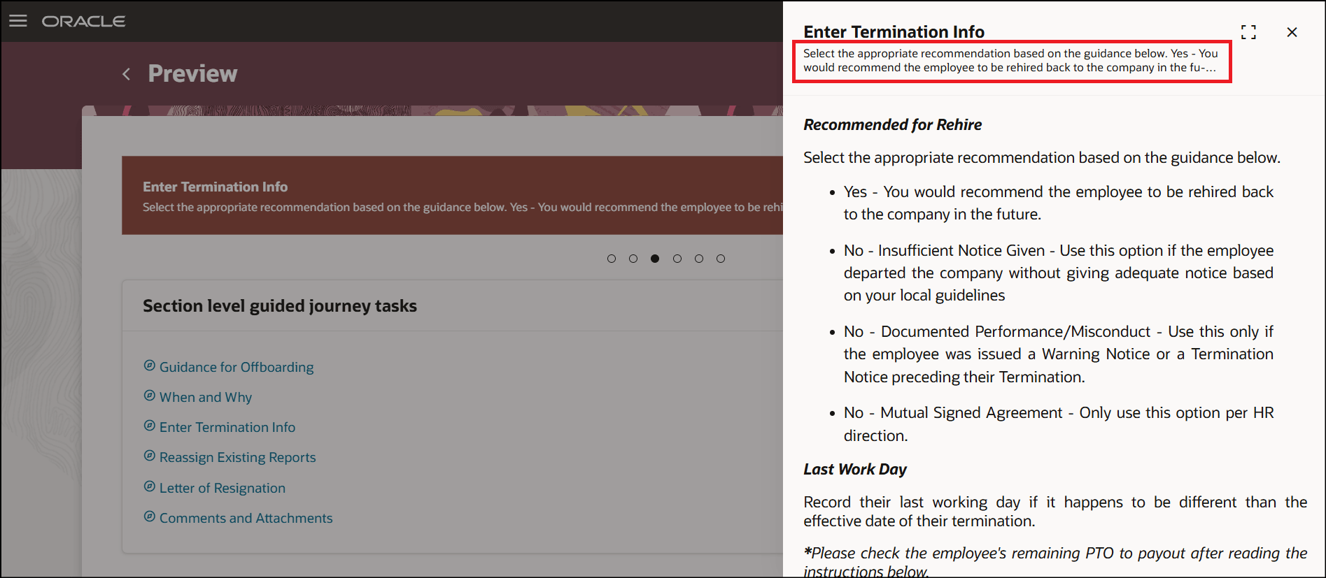Open the Letter of Resignation task
Image resolution: width=1326 pixels, height=578 pixels.
coord(223,488)
